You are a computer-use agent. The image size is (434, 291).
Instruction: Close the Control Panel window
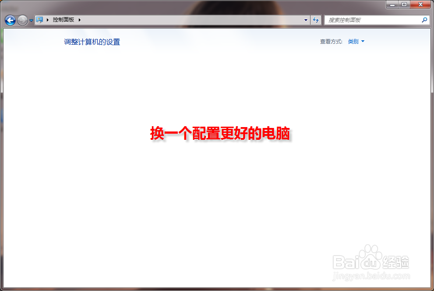pyautogui.click(x=420, y=5)
